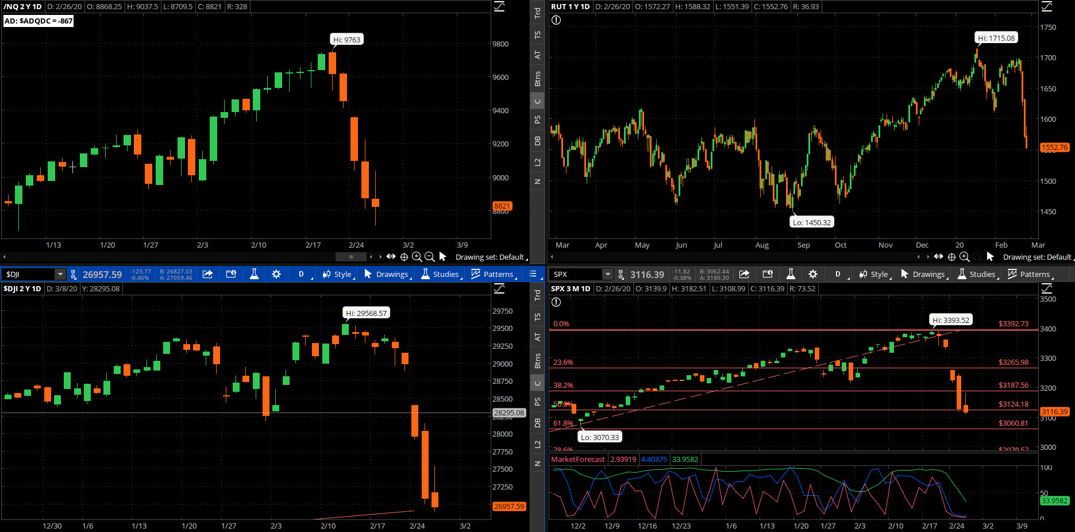The image size is (1075, 532).
Task: Toggle the AT sidebar tab beside /NQ chart
Action: pos(537,55)
